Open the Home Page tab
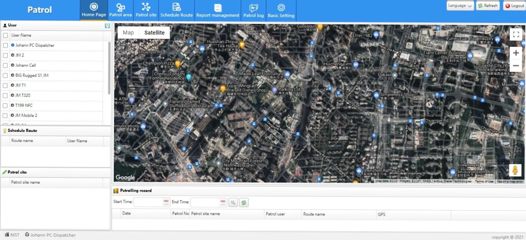Viewport: 526px width, 240px height. click(x=94, y=10)
